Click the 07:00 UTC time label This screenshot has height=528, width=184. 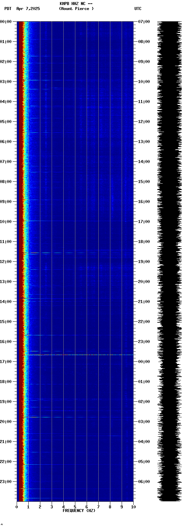[144, 22]
